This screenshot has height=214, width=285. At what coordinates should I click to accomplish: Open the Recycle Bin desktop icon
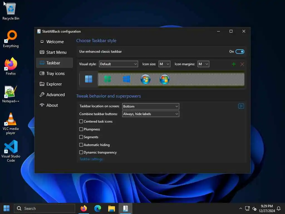coord(11,11)
